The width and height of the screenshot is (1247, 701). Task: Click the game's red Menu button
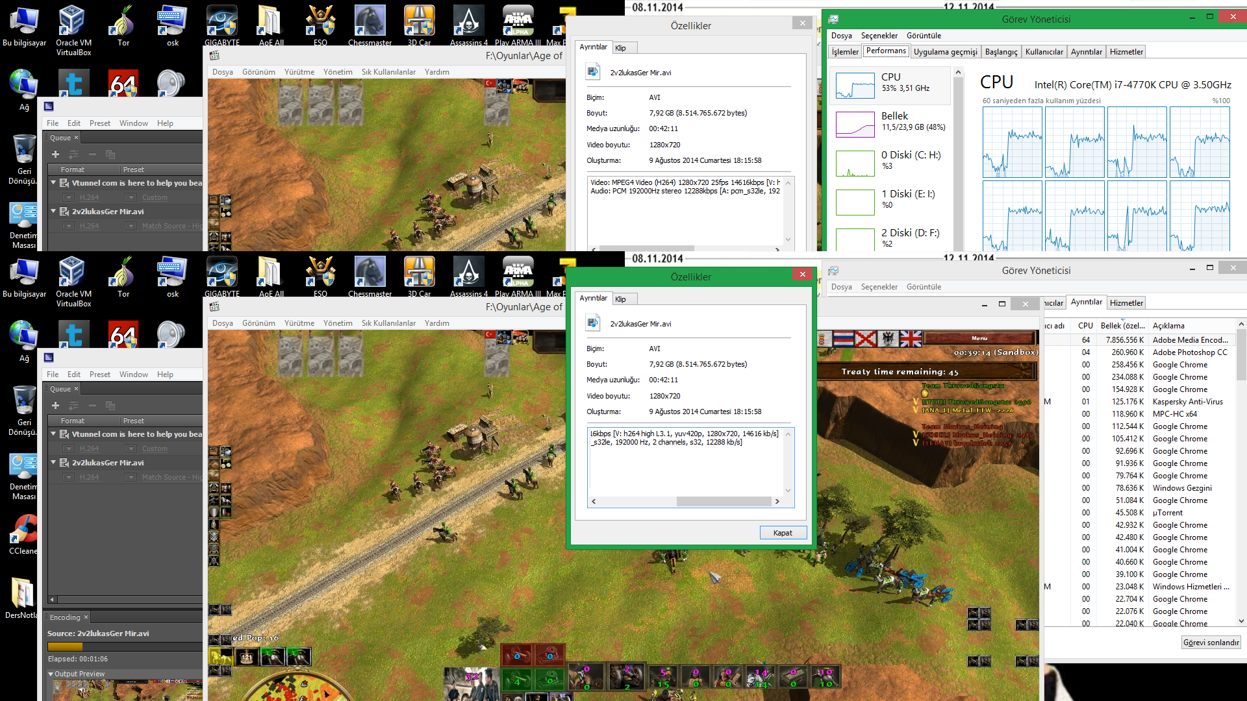tap(979, 338)
